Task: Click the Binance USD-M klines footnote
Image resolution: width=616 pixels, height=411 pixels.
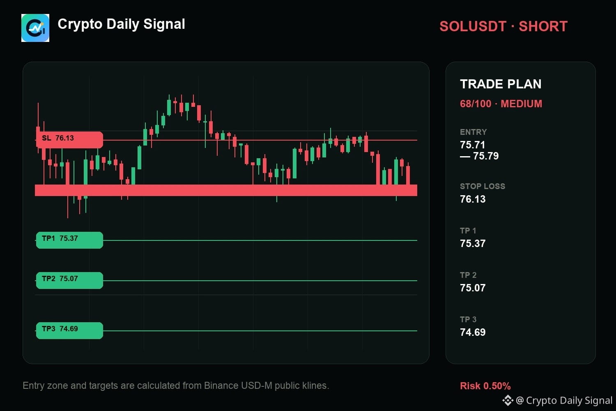Action: coord(176,386)
